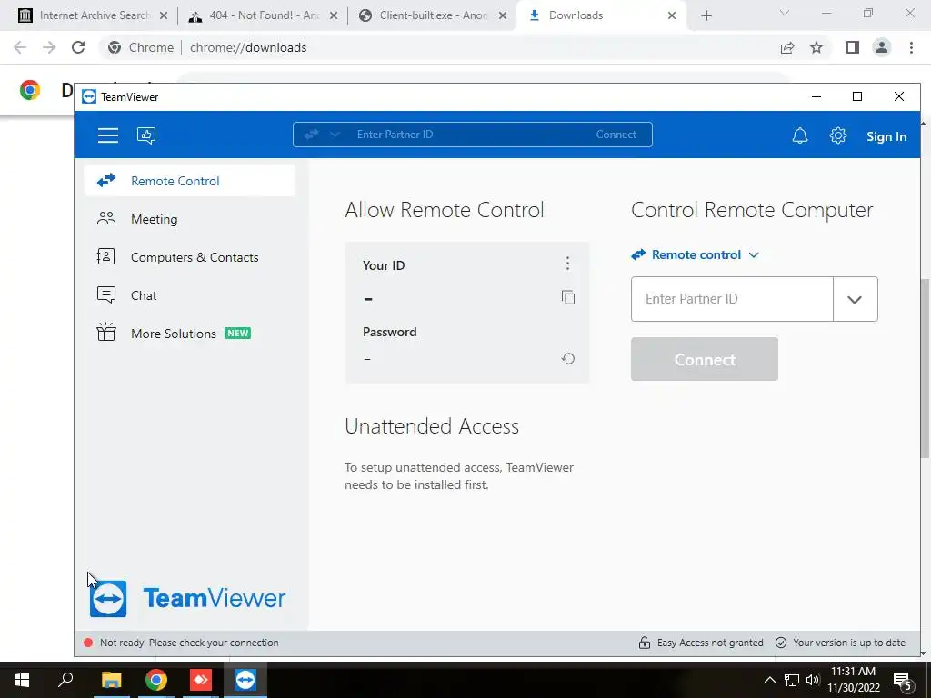Open File Explorer from the taskbar
The width and height of the screenshot is (931, 698).
(x=111, y=680)
